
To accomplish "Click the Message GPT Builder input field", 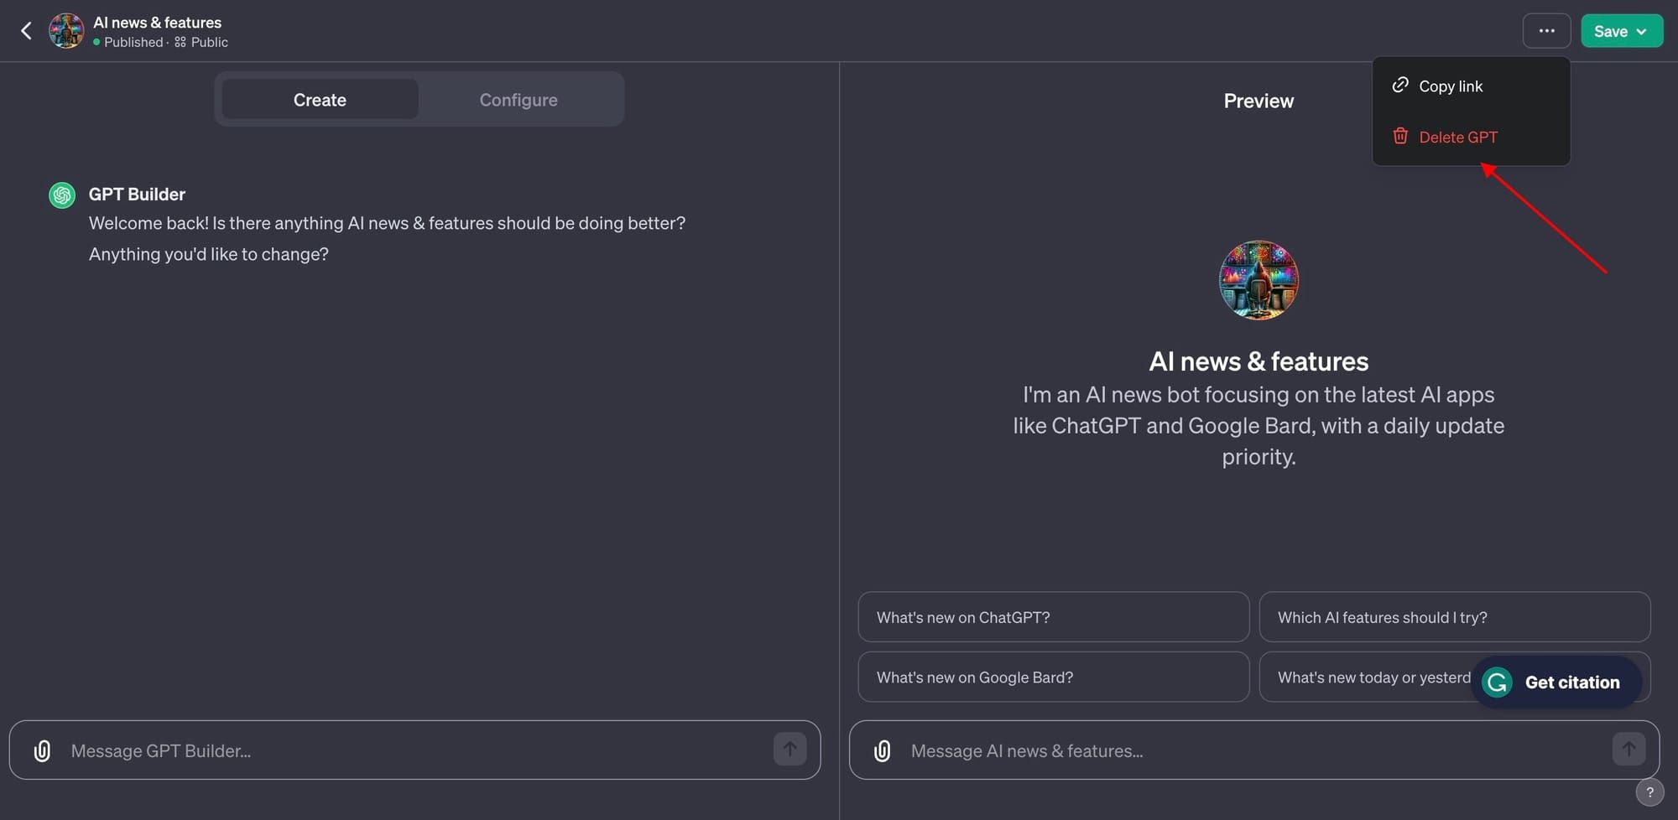I will (336, 750).
